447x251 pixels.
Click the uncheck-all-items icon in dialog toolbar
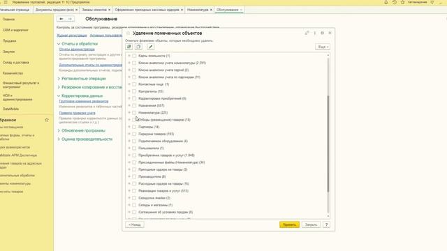[138, 47]
